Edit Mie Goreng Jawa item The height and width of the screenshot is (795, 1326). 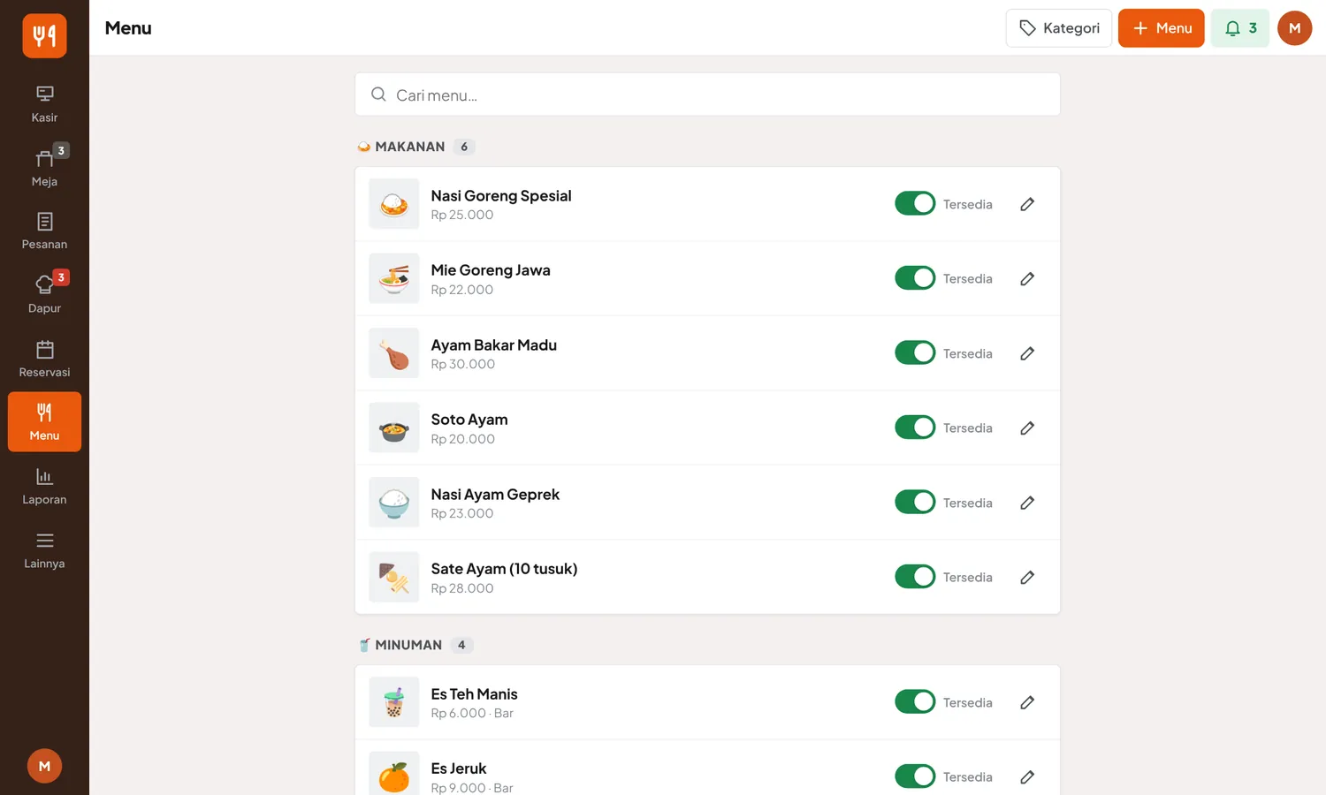(1027, 278)
